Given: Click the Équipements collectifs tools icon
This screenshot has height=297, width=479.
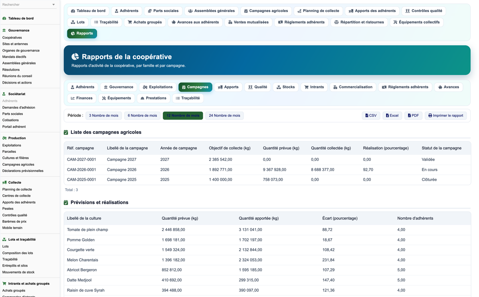Looking at the screenshot, I should click(x=395, y=22).
